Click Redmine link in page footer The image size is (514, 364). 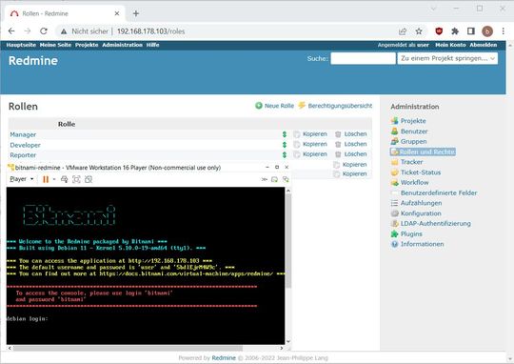point(224,357)
